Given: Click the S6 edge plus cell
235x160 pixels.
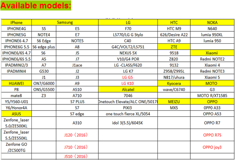Looking at the screenshot, I should pyautogui.click(x=44, y=47).
